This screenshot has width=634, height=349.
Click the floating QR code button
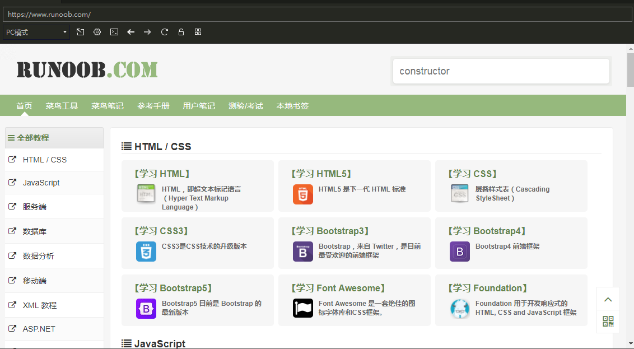point(608,322)
